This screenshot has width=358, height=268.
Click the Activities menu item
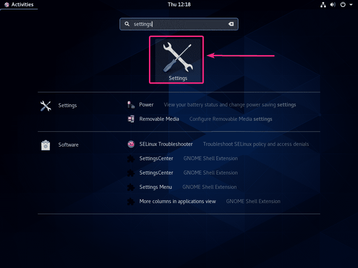(x=22, y=4)
